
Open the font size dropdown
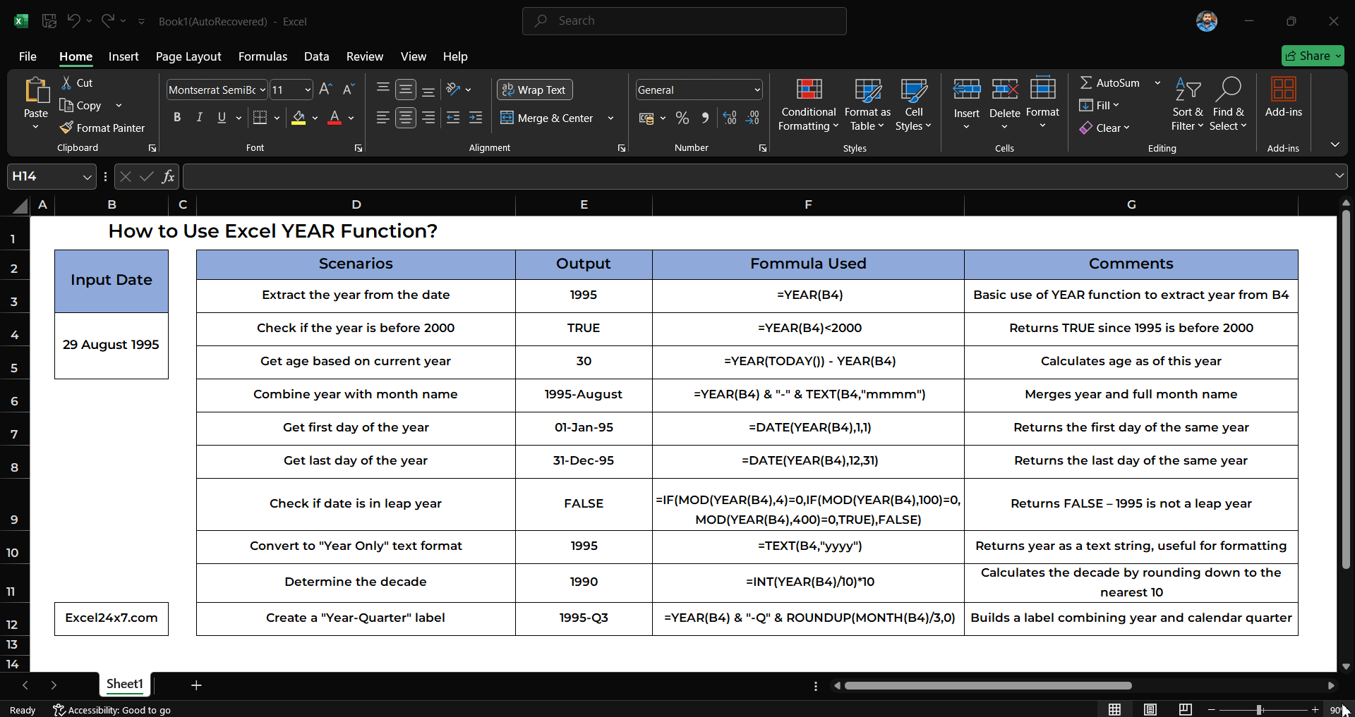pyautogui.click(x=308, y=90)
